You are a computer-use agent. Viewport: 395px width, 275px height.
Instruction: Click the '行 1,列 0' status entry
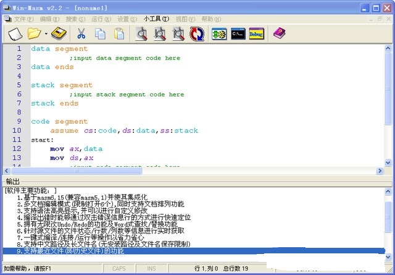(206, 268)
